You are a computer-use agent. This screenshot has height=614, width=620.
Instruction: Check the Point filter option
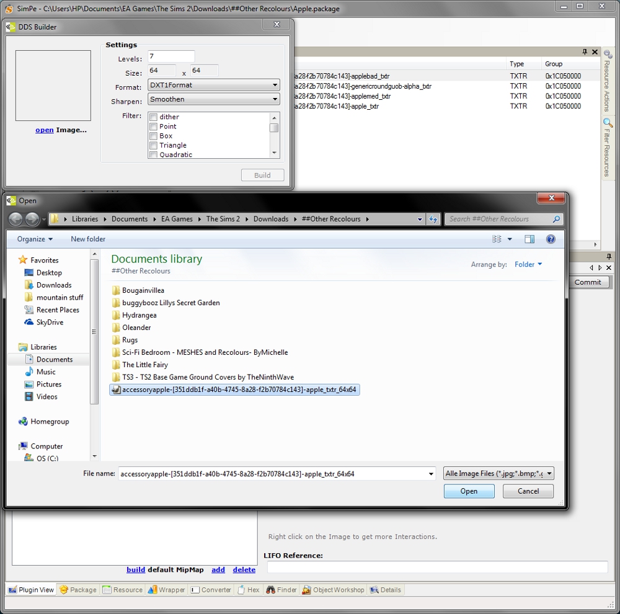click(x=153, y=127)
